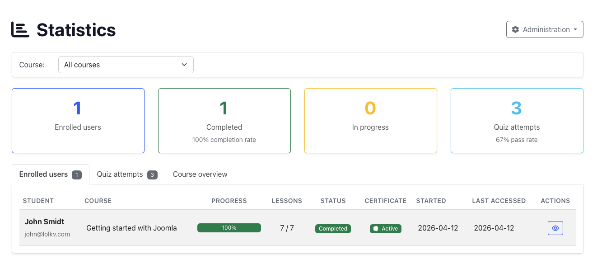Click the Administration caret arrow

click(x=575, y=30)
